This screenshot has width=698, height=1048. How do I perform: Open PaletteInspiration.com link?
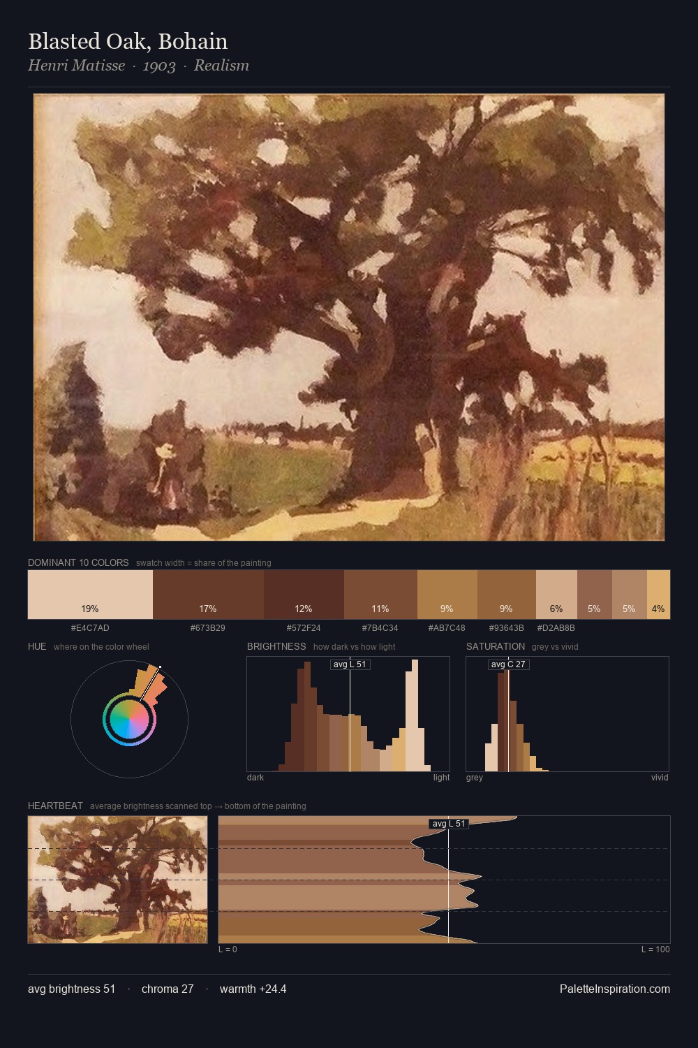coord(615,989)
